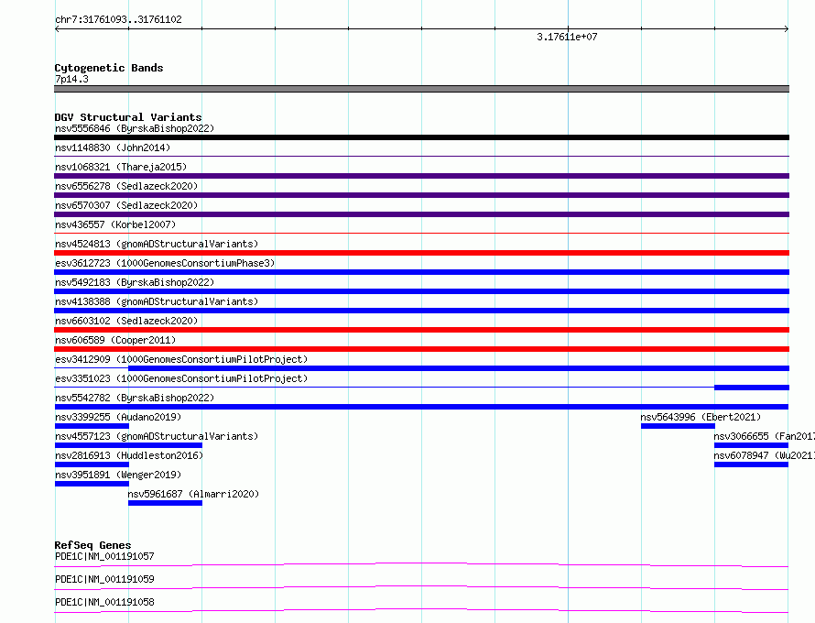Select blue bar under nsv6078947

[x=751, y=465]
